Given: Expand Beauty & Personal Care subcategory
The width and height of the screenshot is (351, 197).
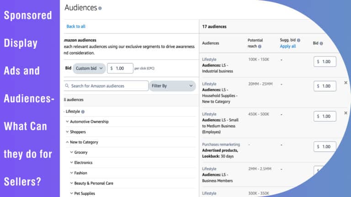Looking at the screenshot, I should click(x=71, y=183).
